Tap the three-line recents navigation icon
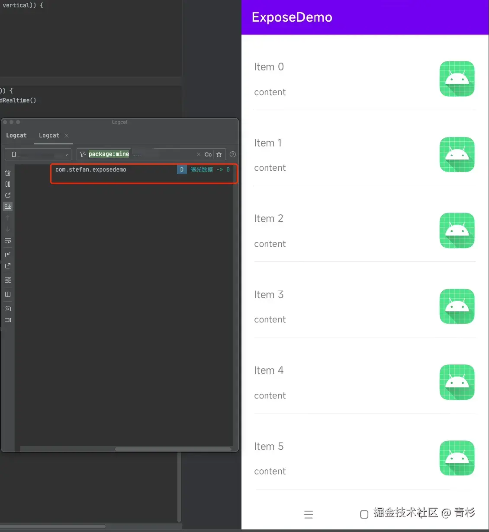Screen dimensions: 489x532 (x=309, y=514)
